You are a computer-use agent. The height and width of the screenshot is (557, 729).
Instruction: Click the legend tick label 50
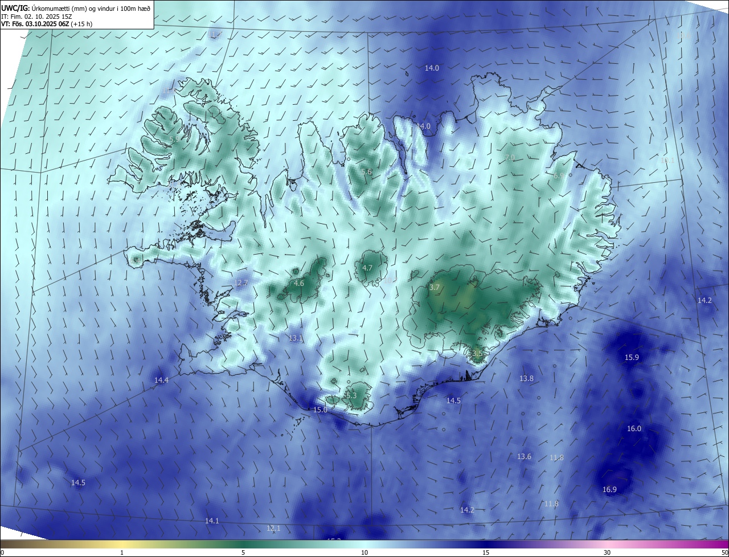coord(724,552)
